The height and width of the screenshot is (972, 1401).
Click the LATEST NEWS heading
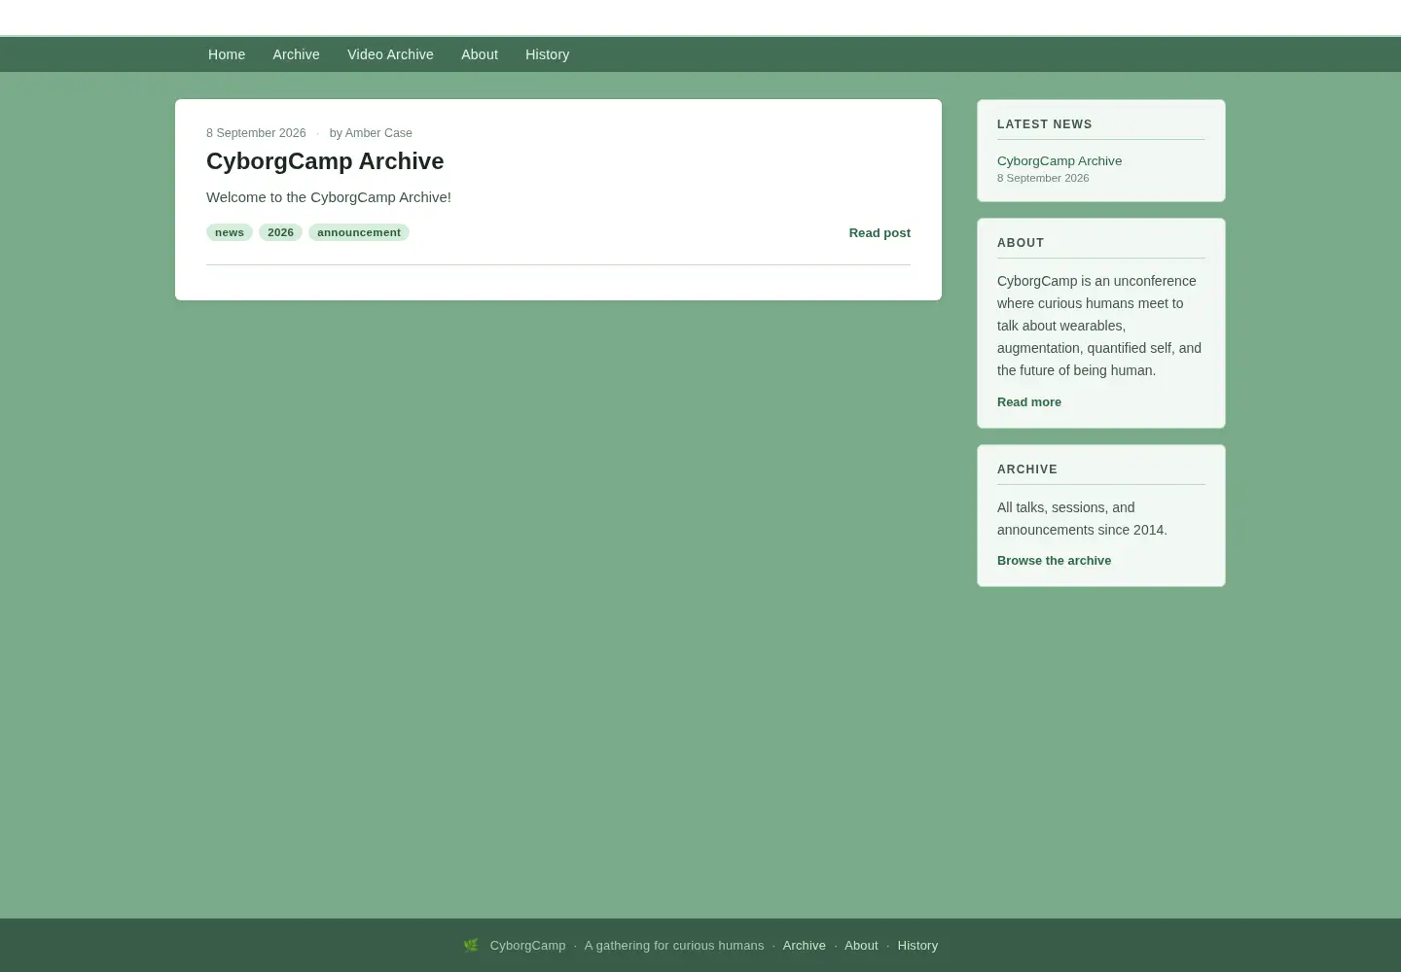[x=1045, y=124]
